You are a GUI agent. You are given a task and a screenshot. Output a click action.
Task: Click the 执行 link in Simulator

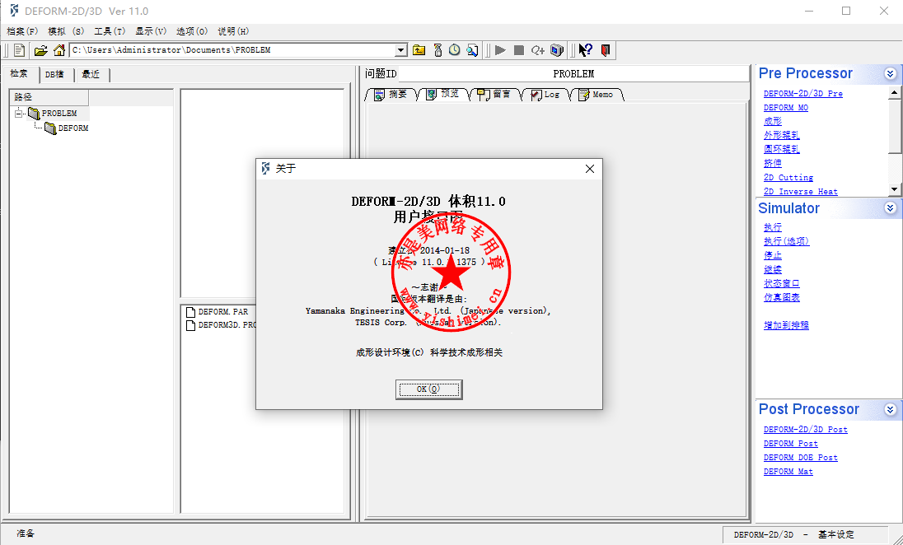(x=773, y=227)
